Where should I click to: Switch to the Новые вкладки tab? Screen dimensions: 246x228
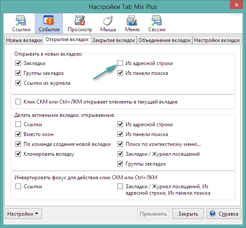pyautogui.click(x=24, y=40)
